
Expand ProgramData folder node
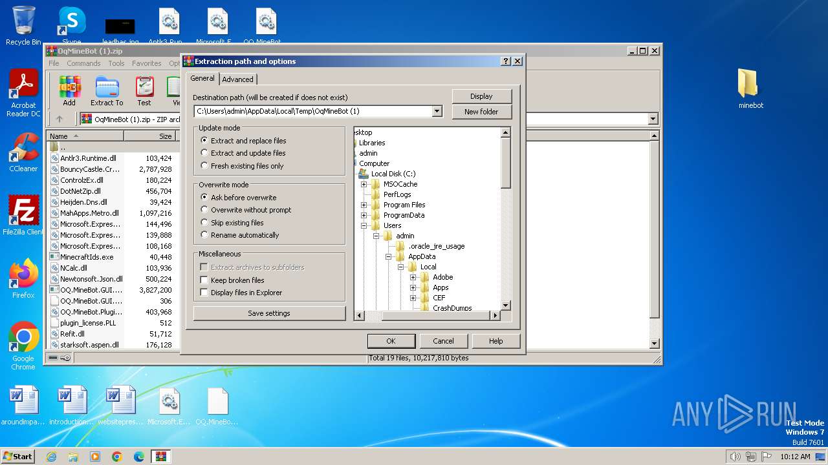364,215
